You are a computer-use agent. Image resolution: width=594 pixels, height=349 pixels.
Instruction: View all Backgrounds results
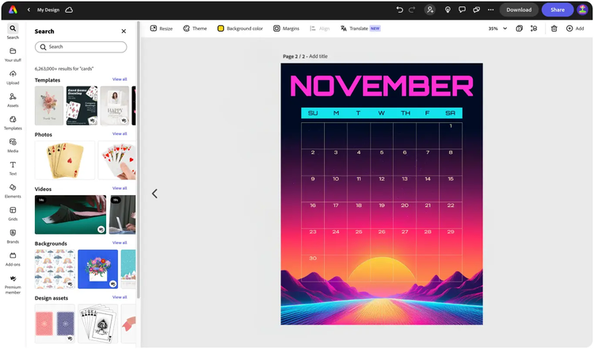coord(120,243)
